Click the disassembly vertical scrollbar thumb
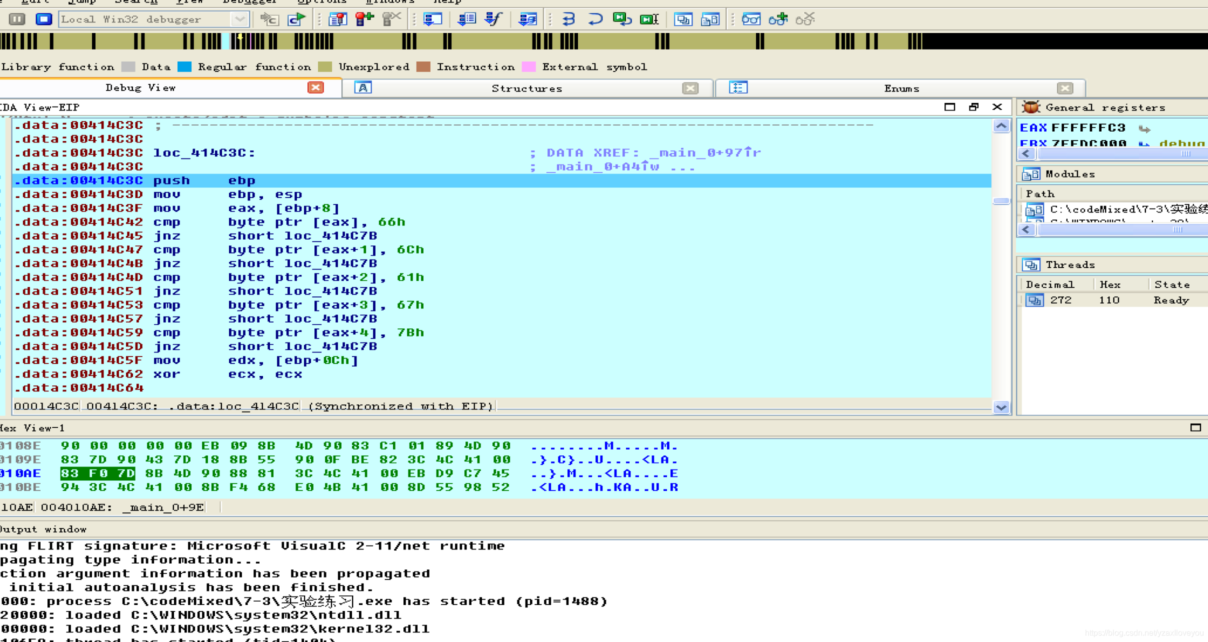The width and height of the screenshot is (1208, 642). 1001,201
